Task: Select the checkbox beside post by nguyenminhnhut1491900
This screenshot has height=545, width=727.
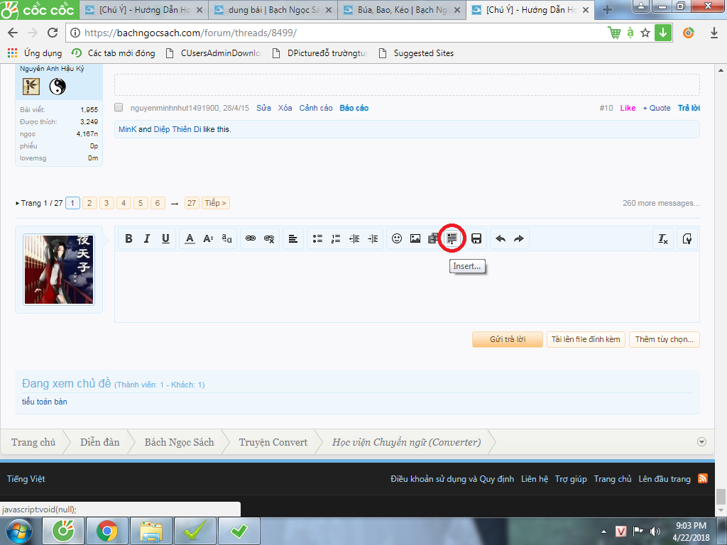Action: [119, 108]
